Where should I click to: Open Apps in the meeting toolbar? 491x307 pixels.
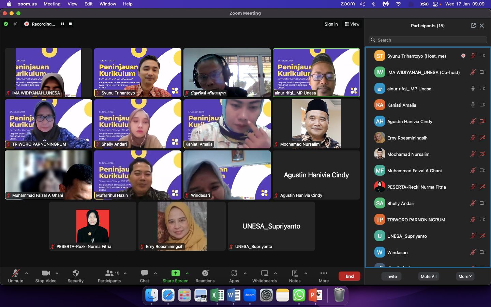point(234,276)
